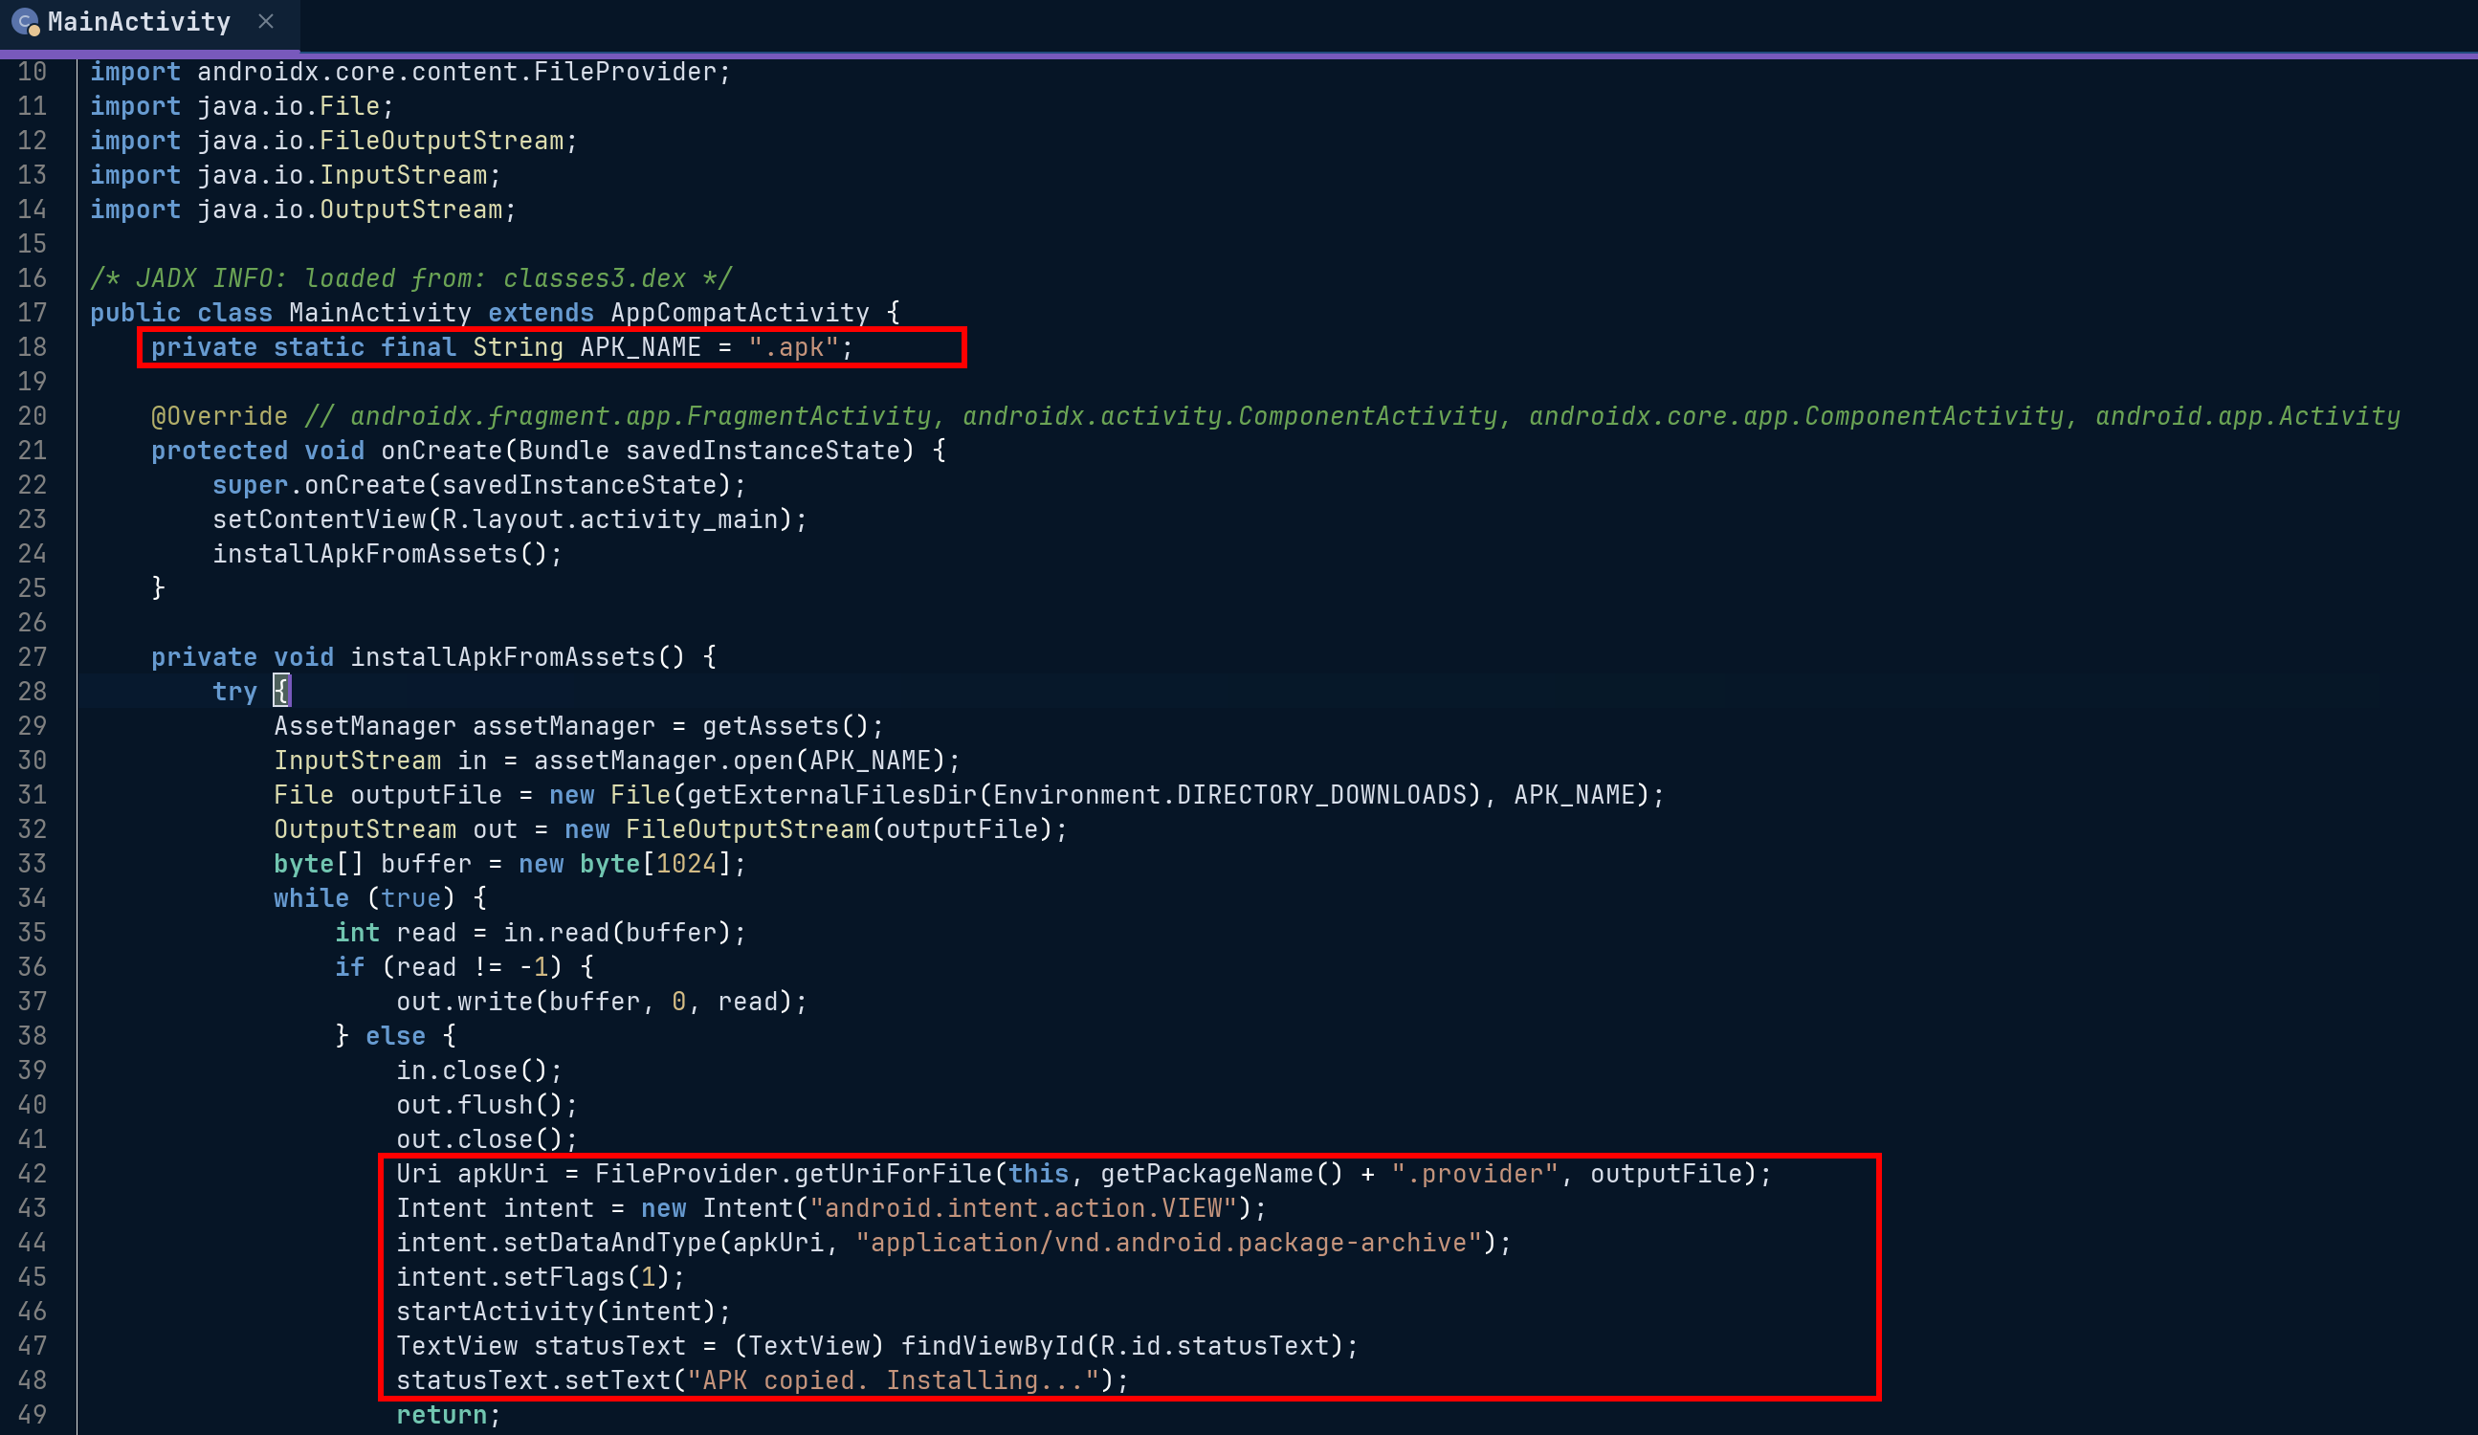Viewport: 2478px width, 1435px height.
Task: Click in.read(buffer) call
Action: (616, 933)
